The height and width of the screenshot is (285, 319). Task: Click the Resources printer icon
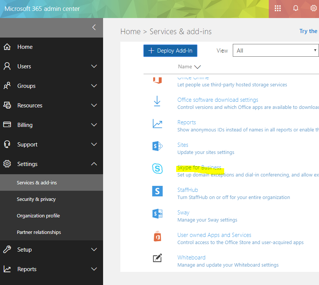pyautogui.click(x=7, y=105)
